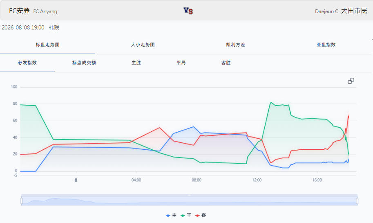Click the Daejeon C. English name
The image size is (373, 223).
click(327, 11)
